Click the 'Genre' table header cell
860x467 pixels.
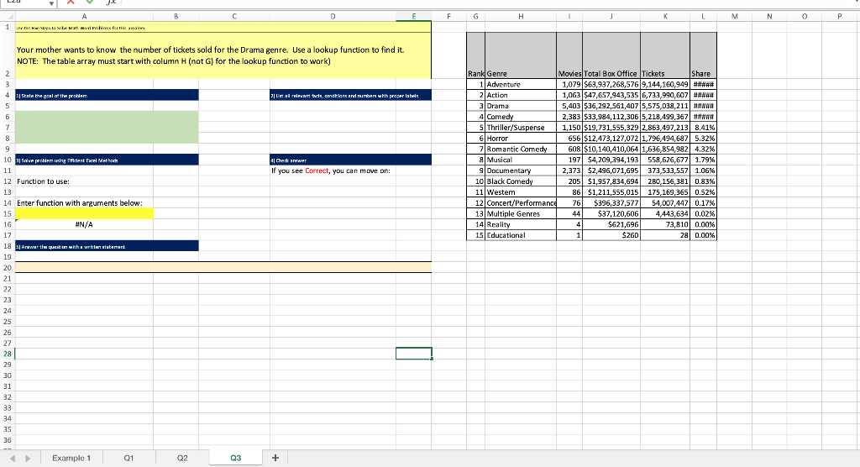pos(521,55)
